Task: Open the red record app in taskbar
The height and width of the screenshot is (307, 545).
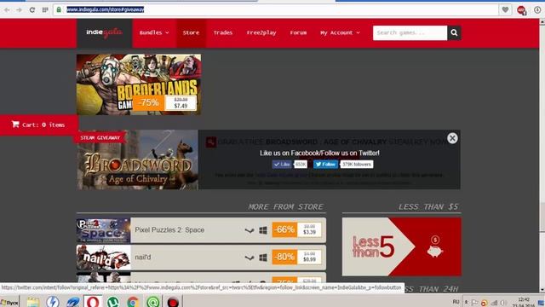Action: (x=173, y=302)
